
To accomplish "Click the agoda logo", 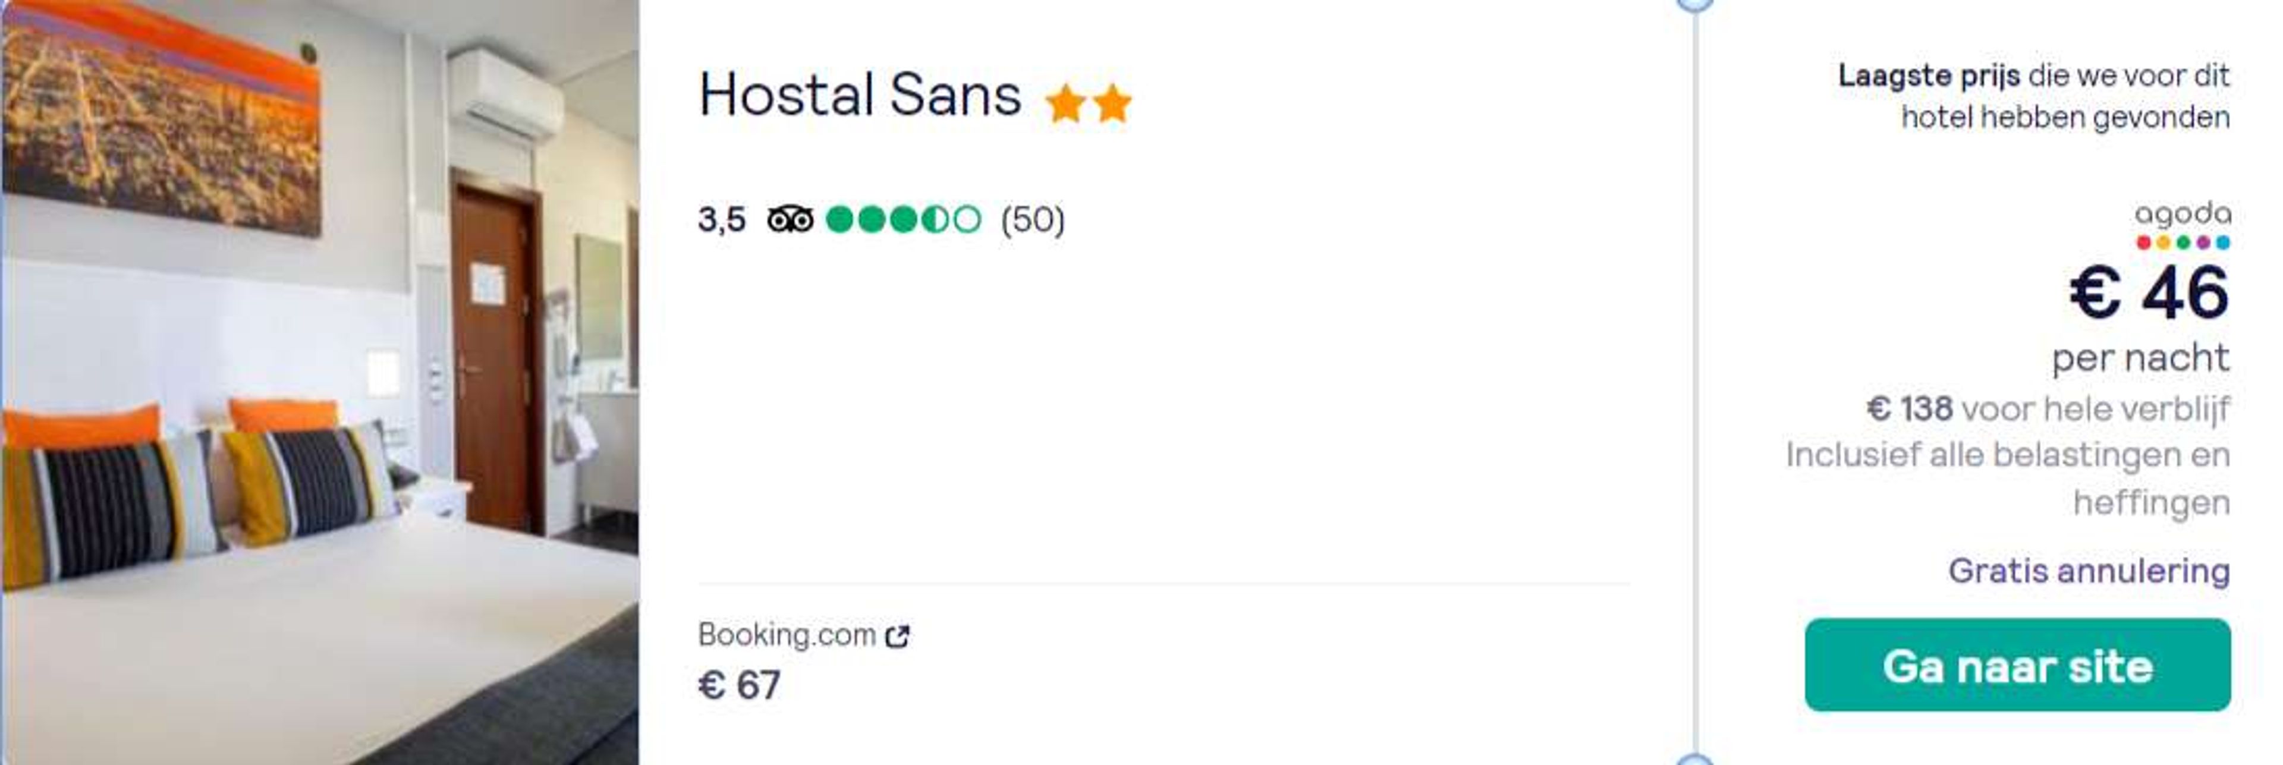I will (2182, 213).
